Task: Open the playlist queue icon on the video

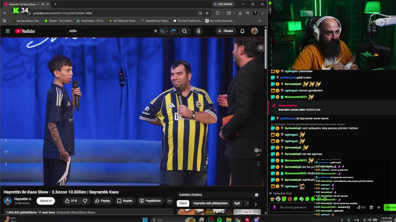Action: [x=261, y=48]
